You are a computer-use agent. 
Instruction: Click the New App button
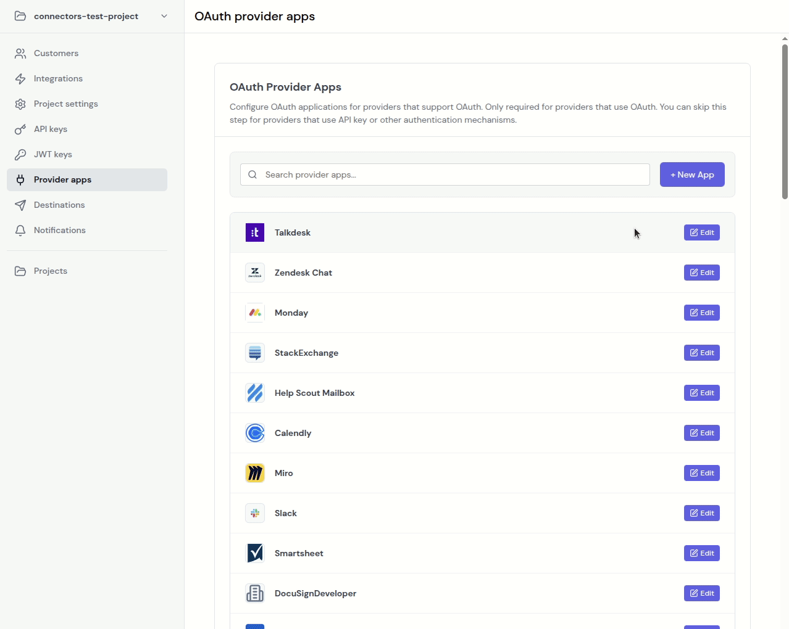click(692, 175)
